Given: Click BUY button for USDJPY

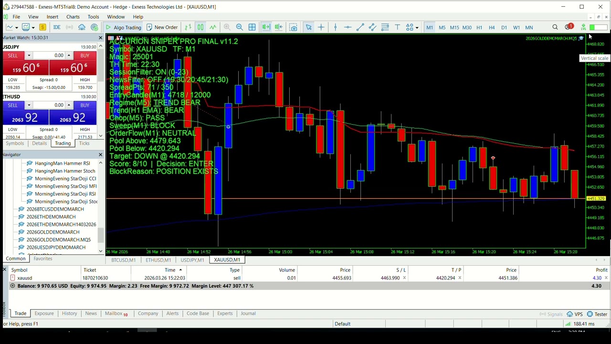Looking at the screenshot, I should pyautogui.click(x=84, y=55).
